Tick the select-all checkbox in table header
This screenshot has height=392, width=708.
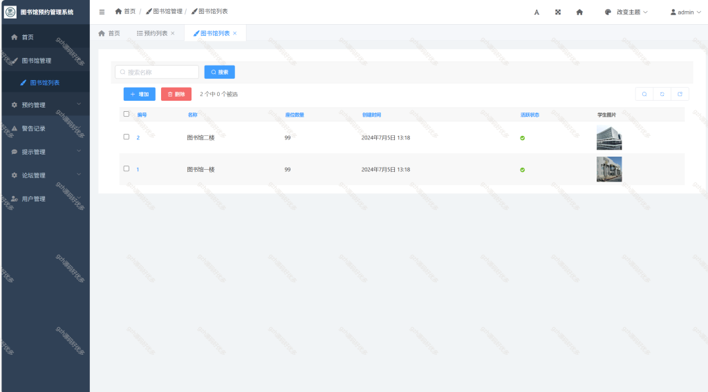tap(127, 114)
